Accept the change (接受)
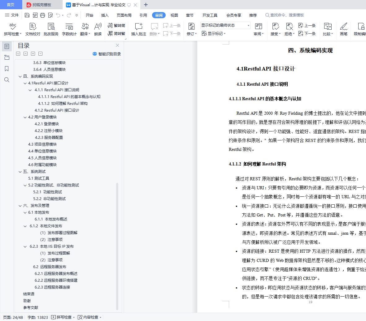The width and height of the screenshot is (366, 321). click(276, 29)
